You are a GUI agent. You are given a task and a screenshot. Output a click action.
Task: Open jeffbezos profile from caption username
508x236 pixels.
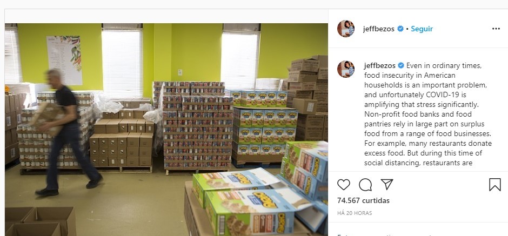click(380, 66)
